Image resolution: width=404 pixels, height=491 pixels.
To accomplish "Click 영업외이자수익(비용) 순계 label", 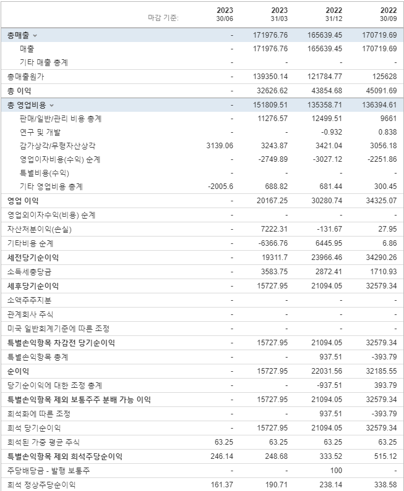I will pos(51,216).
